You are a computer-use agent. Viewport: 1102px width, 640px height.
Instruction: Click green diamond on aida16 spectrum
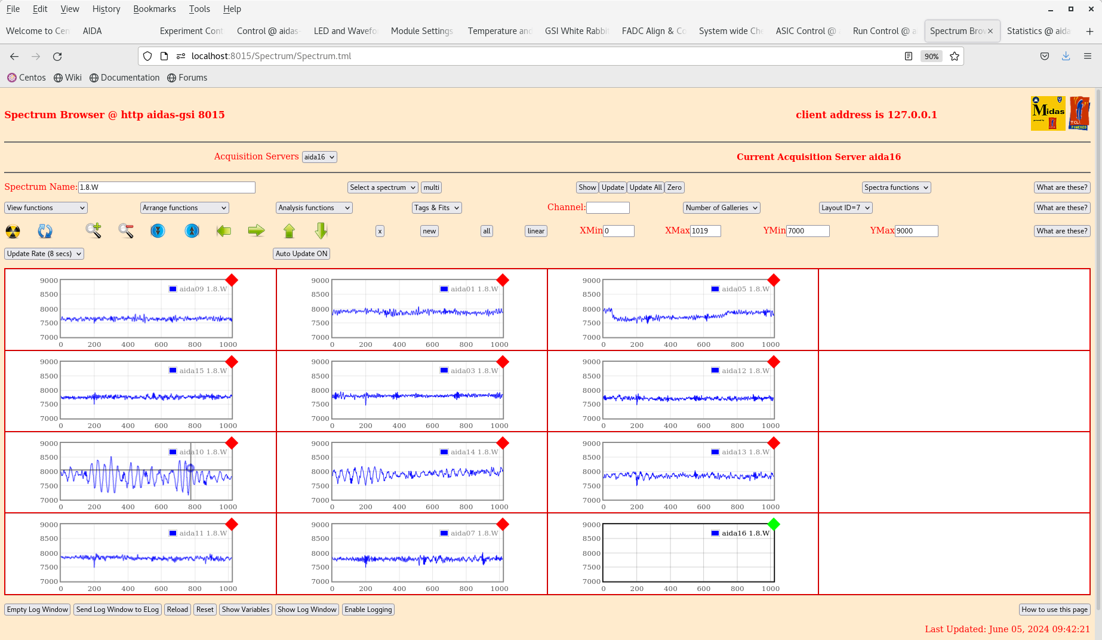774,524
